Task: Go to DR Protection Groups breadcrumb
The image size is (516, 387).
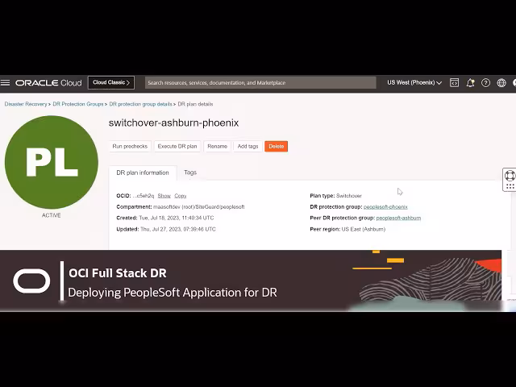Action: tap(78, 104)
